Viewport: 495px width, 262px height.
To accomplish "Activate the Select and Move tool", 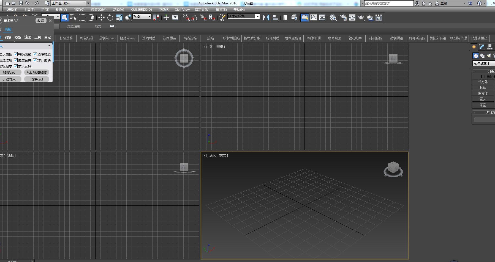I will click(101, 18).
